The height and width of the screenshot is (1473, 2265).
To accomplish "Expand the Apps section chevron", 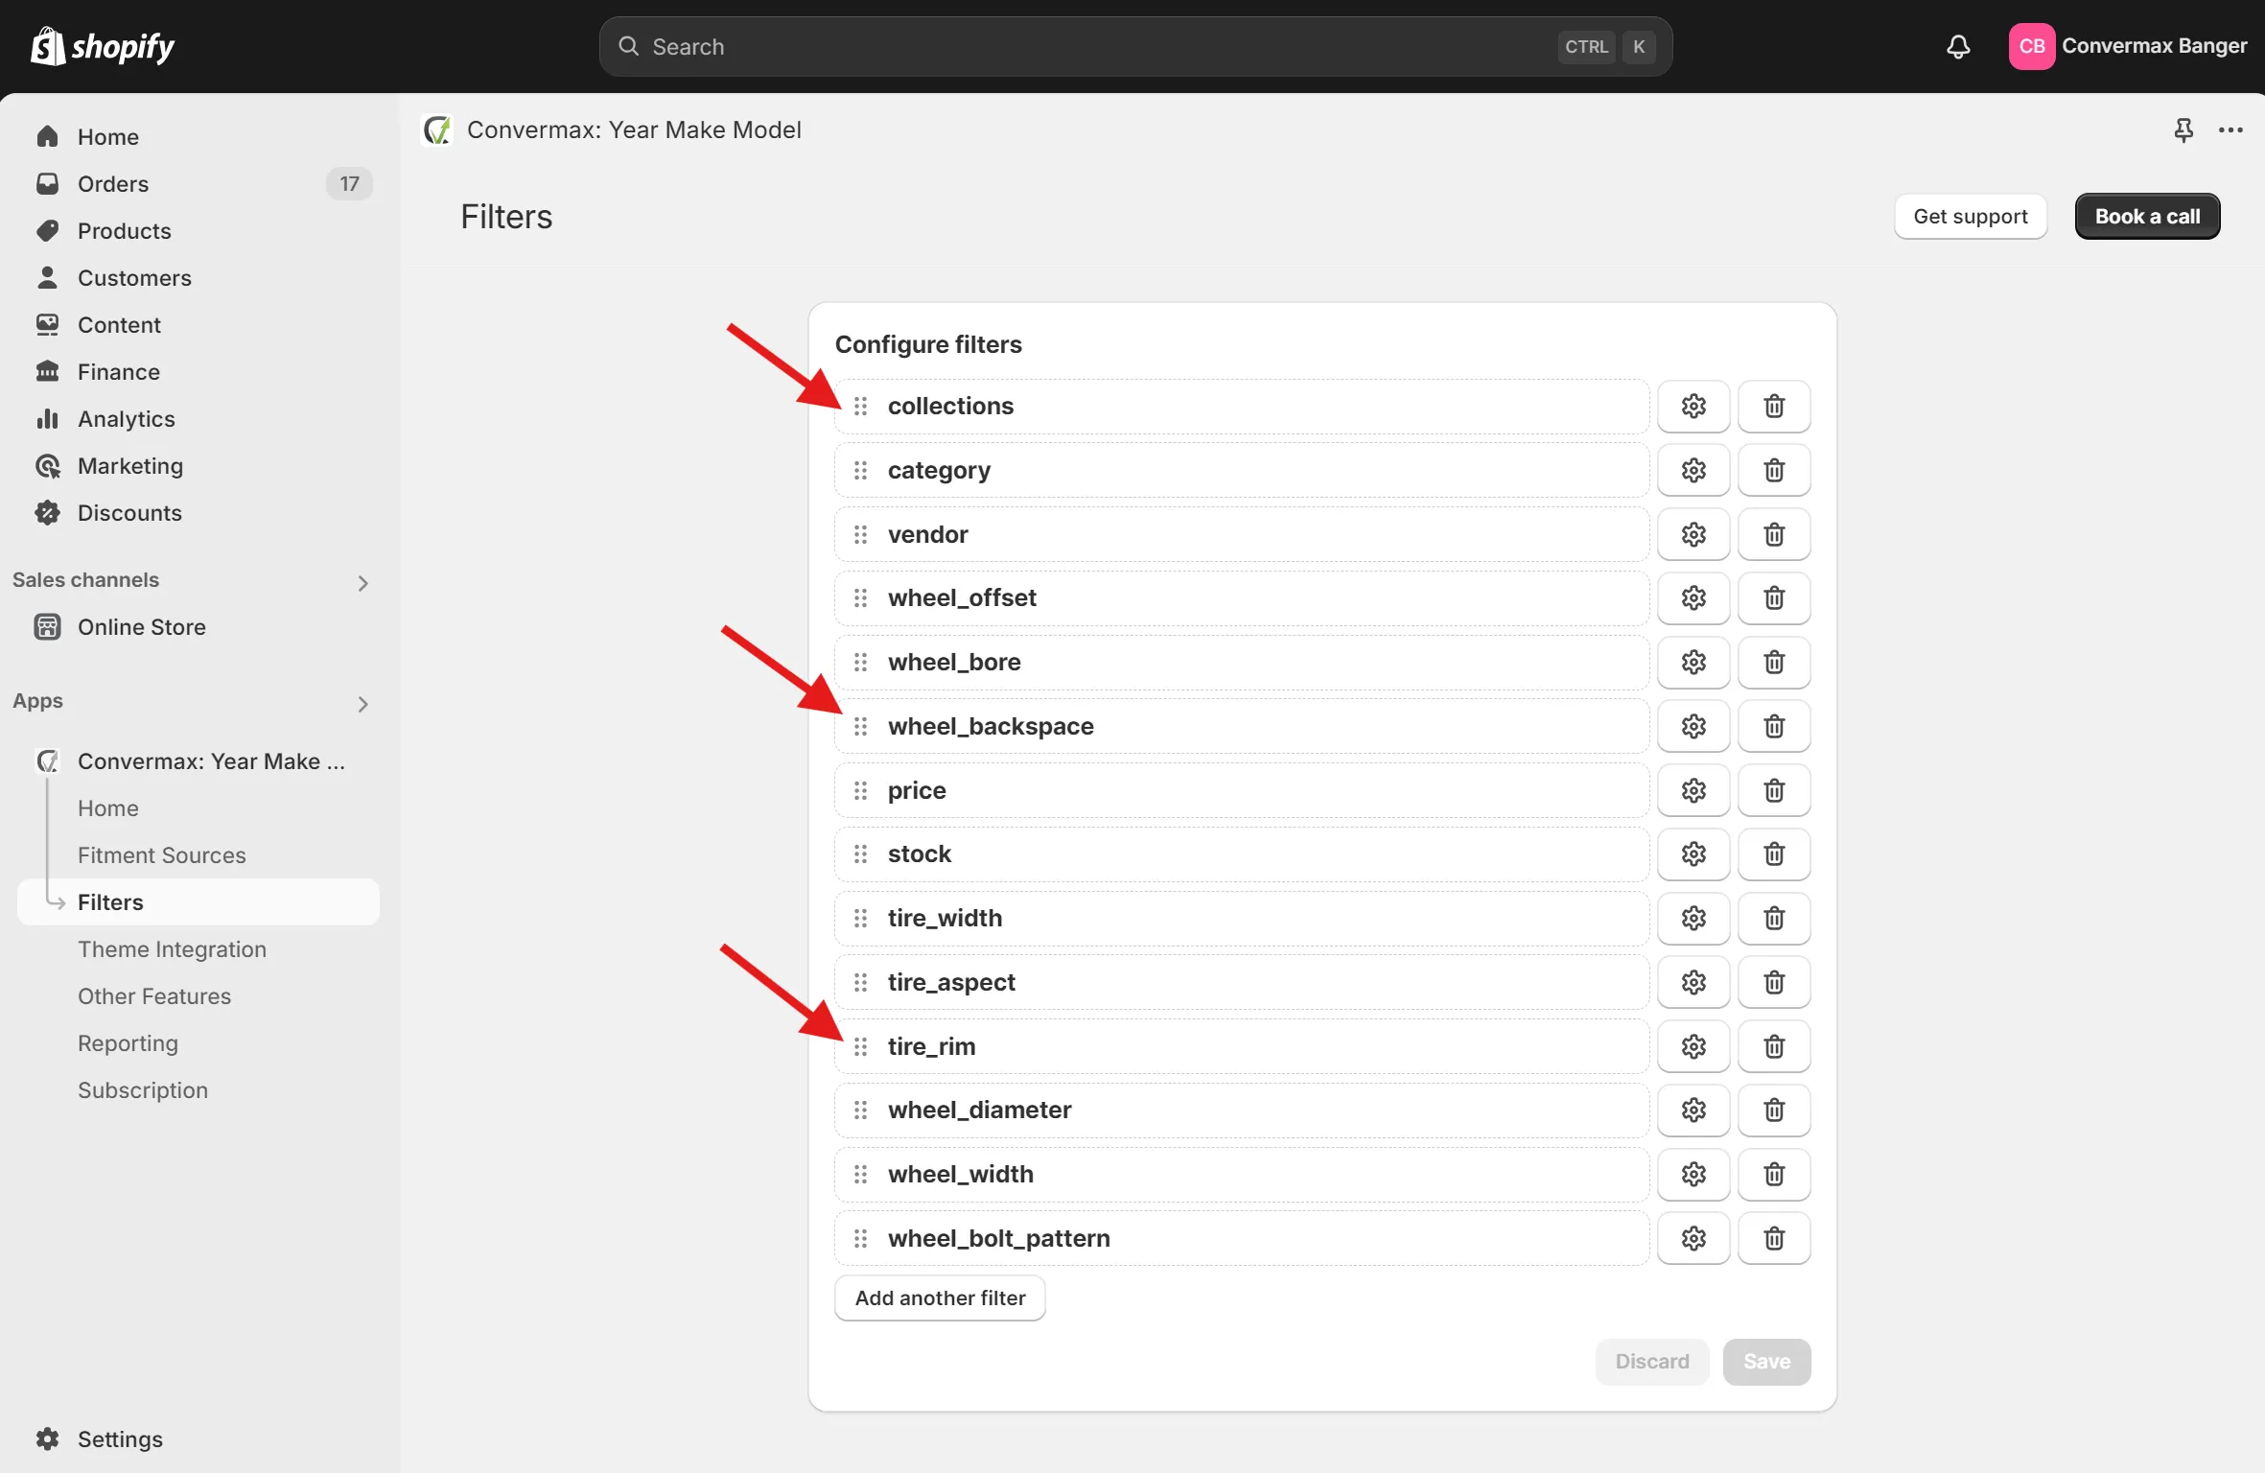I will pyautogui.click(x=362, y=704).
